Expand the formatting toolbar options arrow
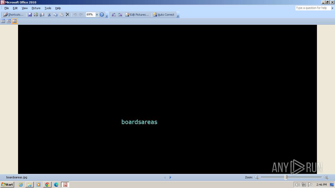Screen dimensions: 335x188 click(178, 15)
